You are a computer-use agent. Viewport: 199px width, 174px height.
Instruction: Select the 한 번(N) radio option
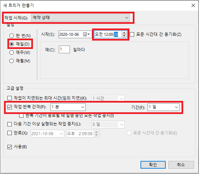pyautogui.click(x=11, y=36)
